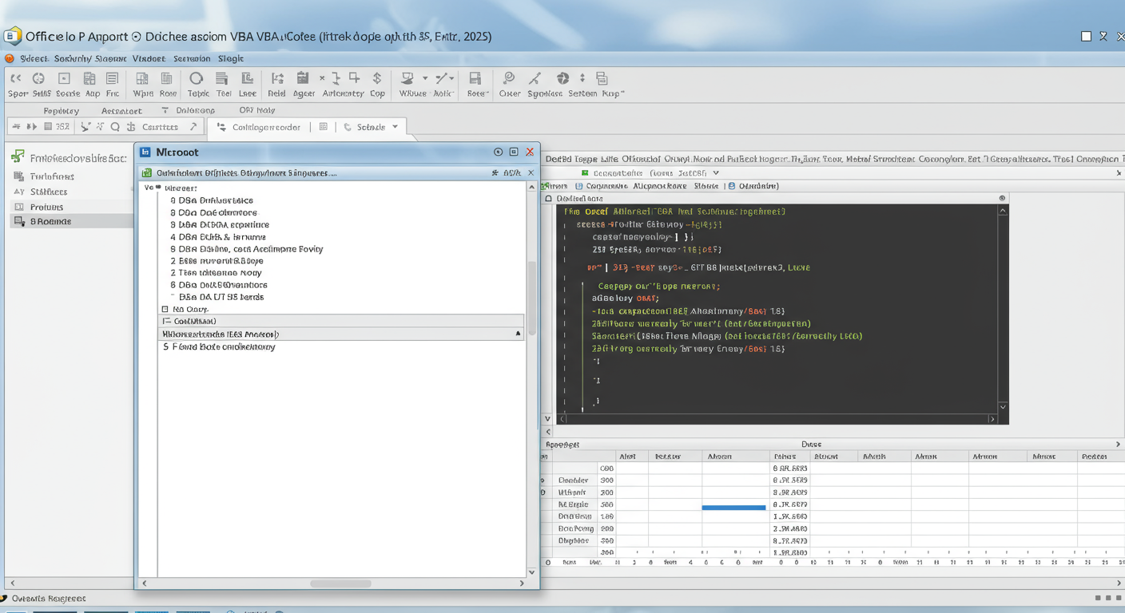The height and width of the screenshot is (613, 1125).
Task: Switch to the Catilogenorder tab
Action: coord(265,127)
